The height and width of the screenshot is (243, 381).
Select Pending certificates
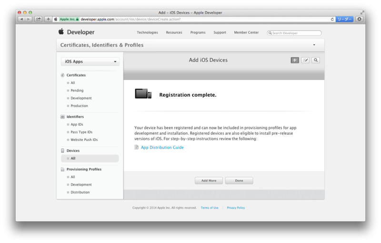(x=77, y=91)
